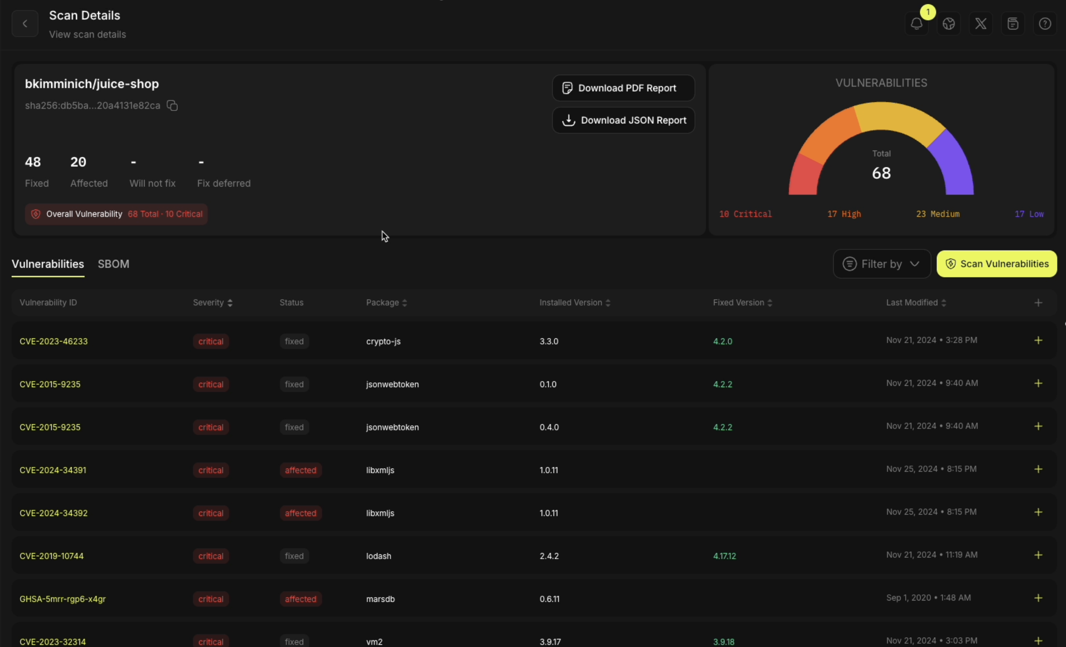
Task: Toggle sorting on the Installed Version column
Action: point(608,303)
